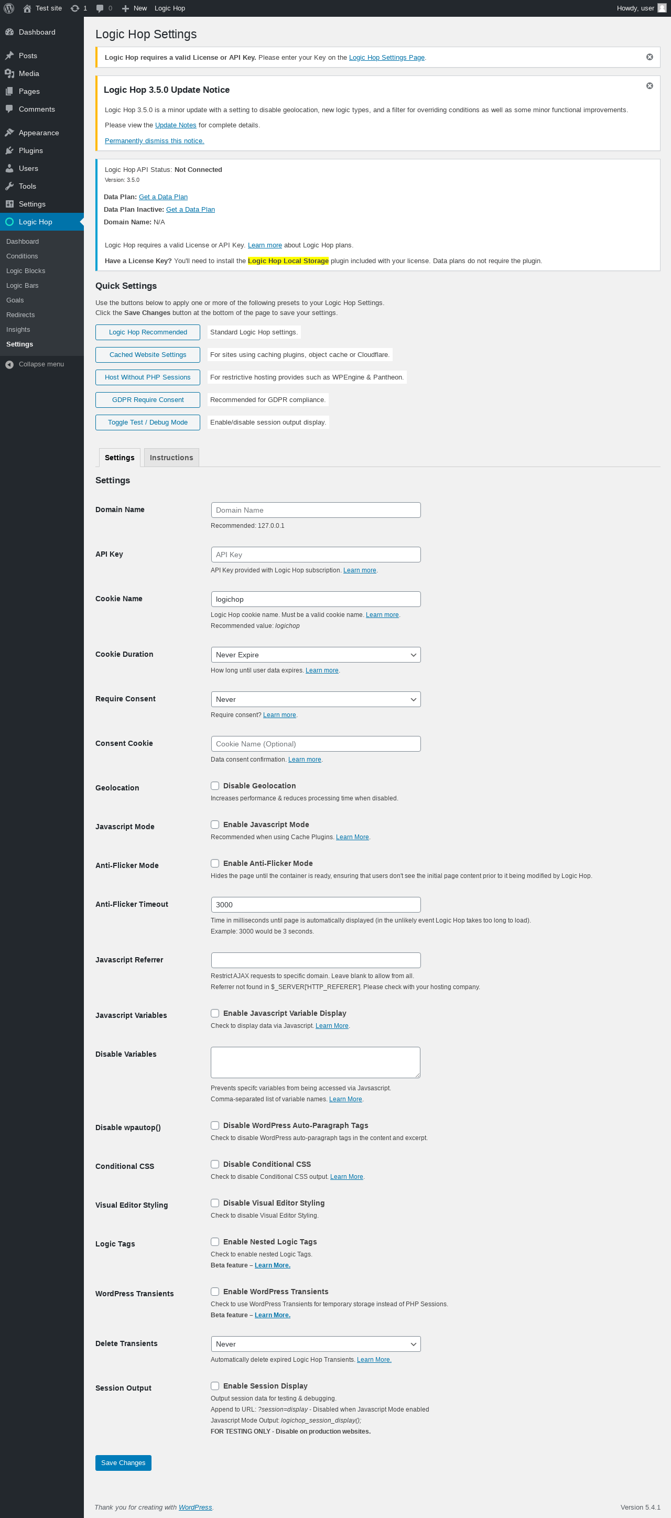
Task: Open the Plugins menu icon in sidebar
Action: 9,151
